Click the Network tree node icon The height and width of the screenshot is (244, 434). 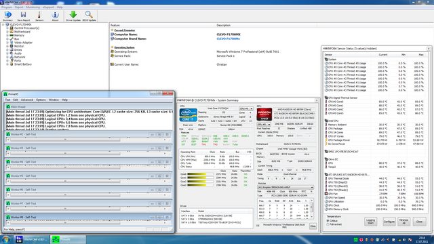tap(12, 57)
